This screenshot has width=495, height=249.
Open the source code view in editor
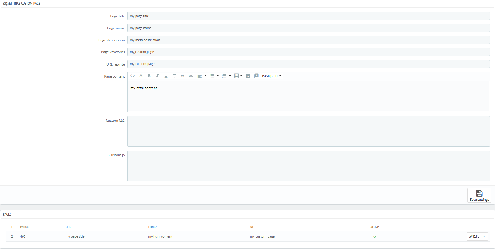[x=132, y=76]
